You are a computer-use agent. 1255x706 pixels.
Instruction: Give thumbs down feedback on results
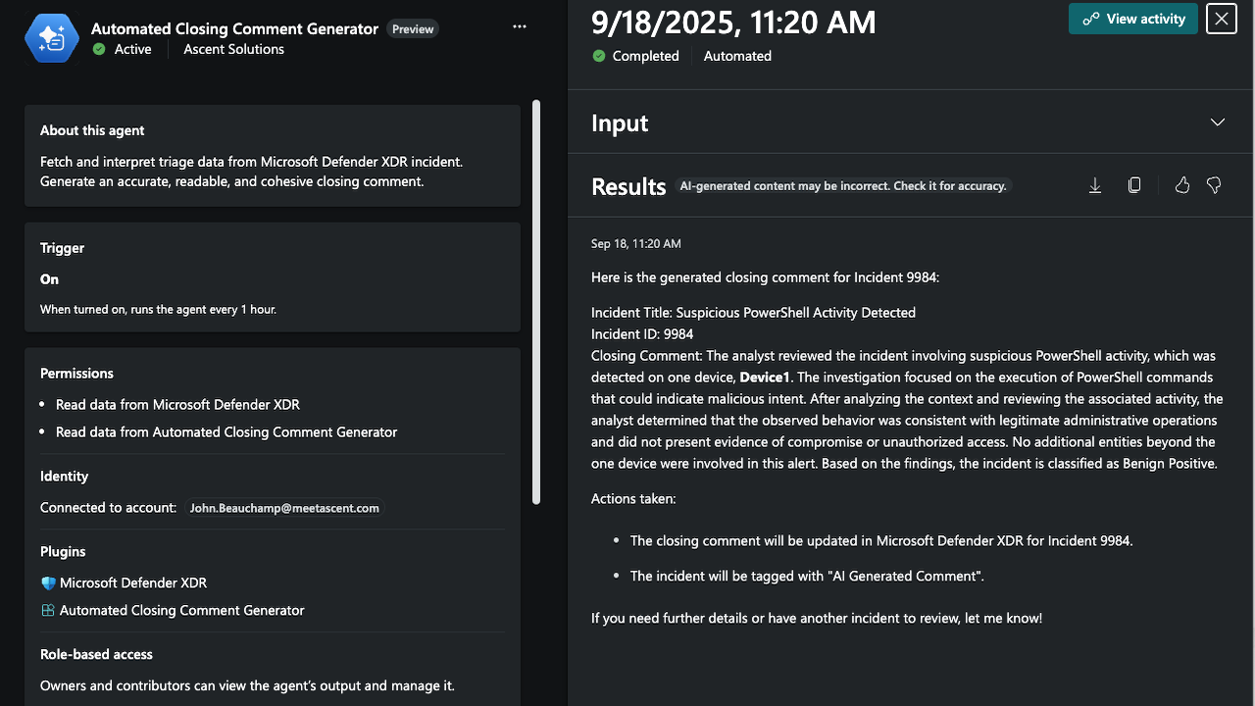click(x=1214, y=185)
